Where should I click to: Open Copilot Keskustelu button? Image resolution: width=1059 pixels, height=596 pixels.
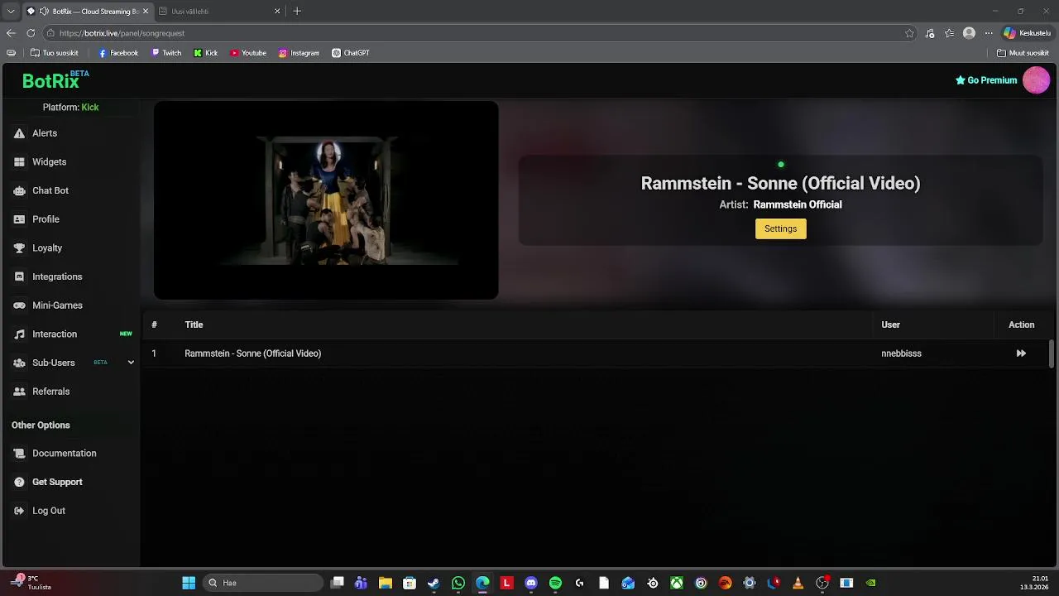[x=1027, y=33]
